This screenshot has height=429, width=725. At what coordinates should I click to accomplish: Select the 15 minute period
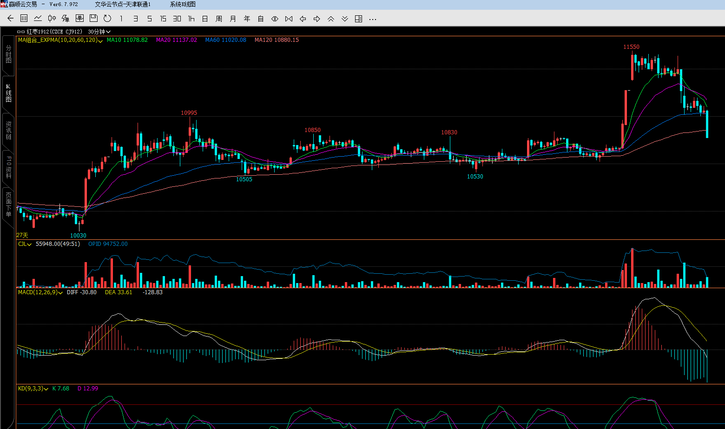pos(163,19)
